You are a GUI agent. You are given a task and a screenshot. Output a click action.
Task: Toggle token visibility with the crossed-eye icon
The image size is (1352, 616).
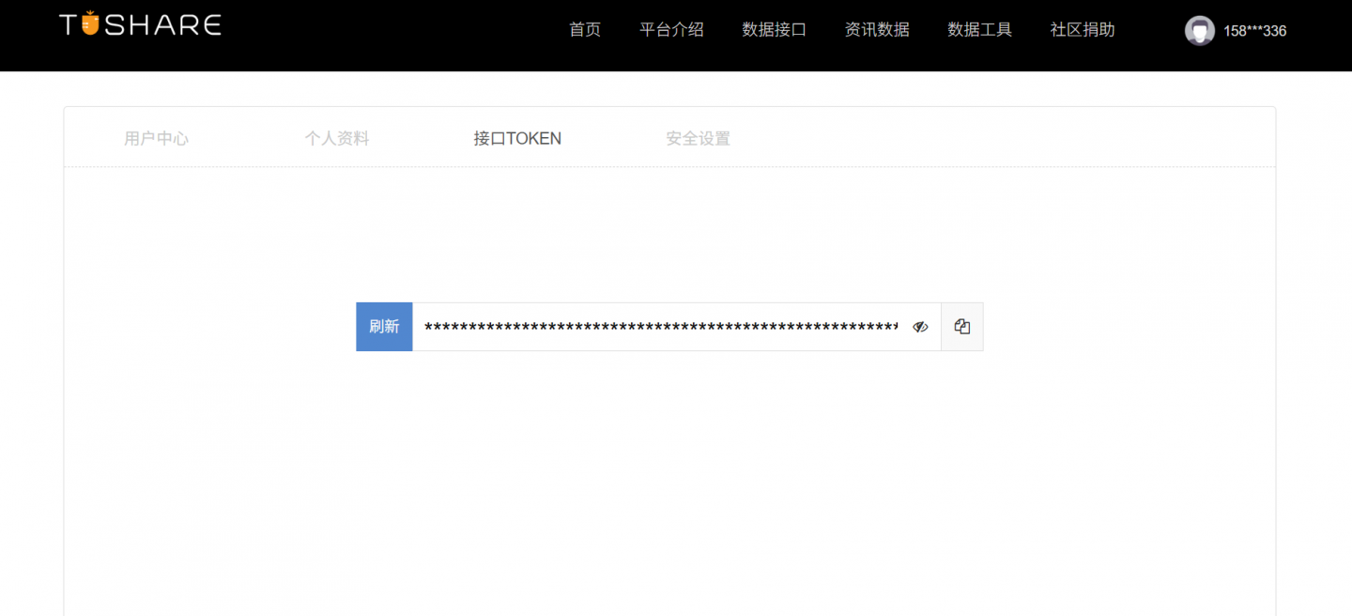[x=920, y=326]
